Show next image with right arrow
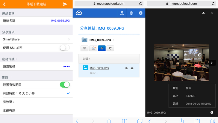Viewport: 218px width, 123px height. pyautogui.click(x=212, y=63)
